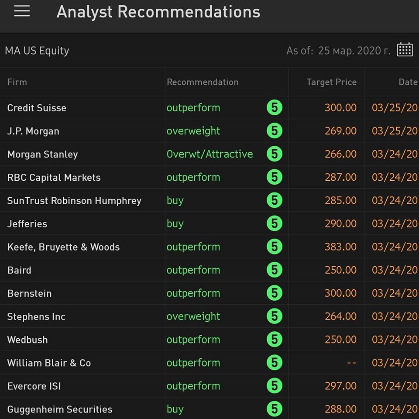Open the hamburger menu
Image resolution: width=419 pixels, height=419 pixels.
[22, 11]
